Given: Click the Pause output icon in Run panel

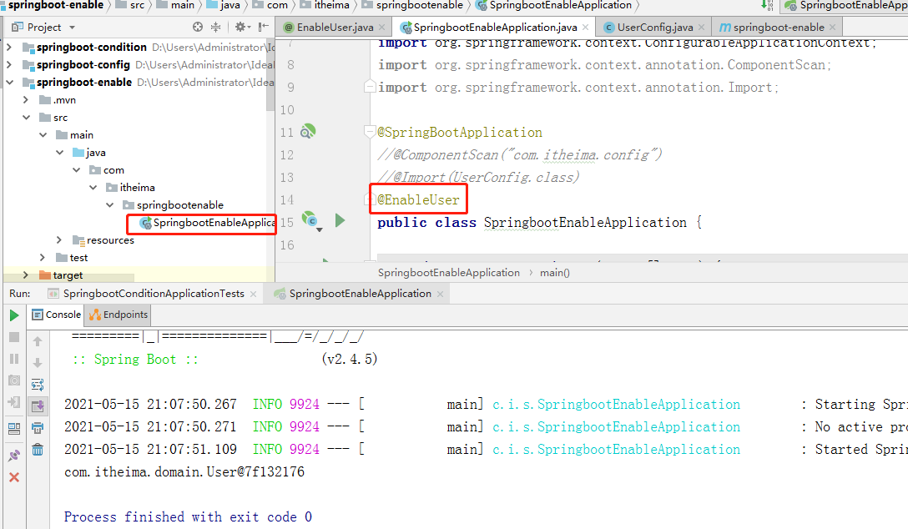Looking at the screenshot, I should tap(14, 359).
